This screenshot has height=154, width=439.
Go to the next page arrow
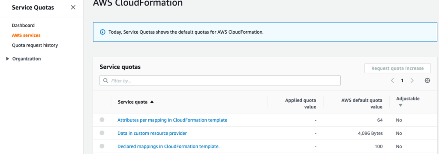[412, 81]
